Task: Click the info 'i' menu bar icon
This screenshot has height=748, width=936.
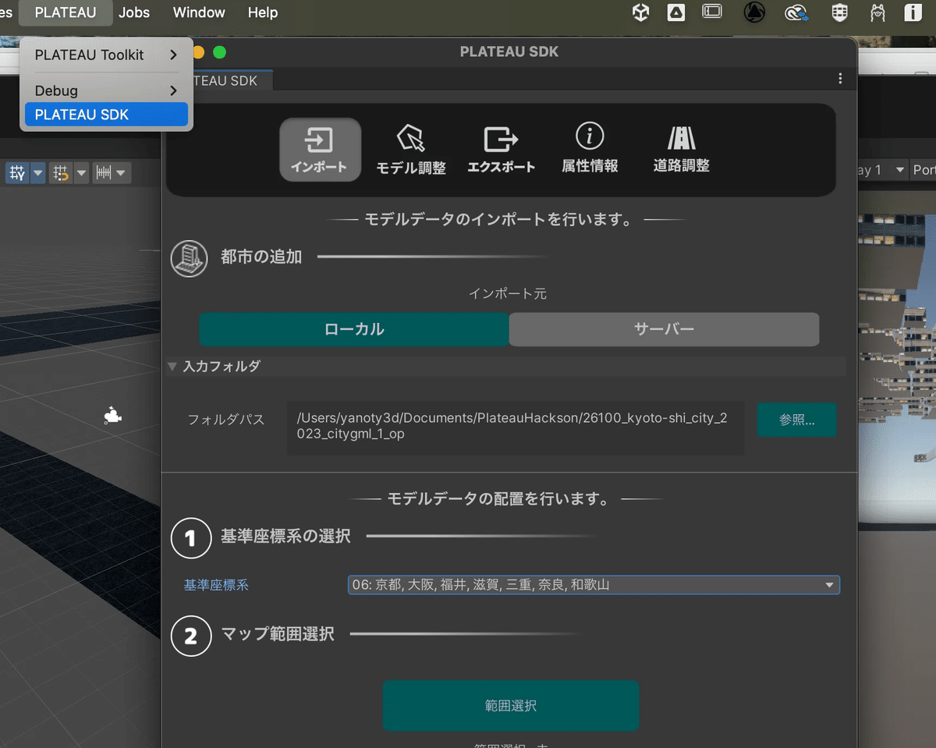Action: pos(913,12)
